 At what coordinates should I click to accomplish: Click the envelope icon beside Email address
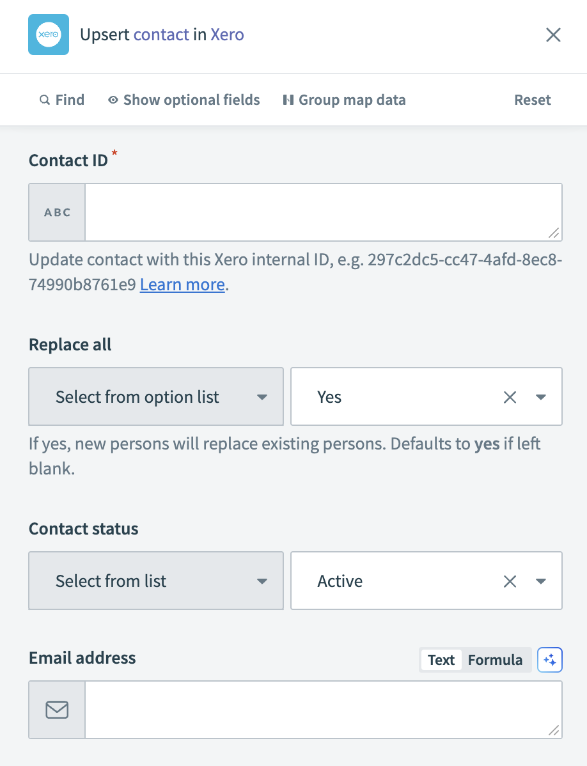click(56, 709)
